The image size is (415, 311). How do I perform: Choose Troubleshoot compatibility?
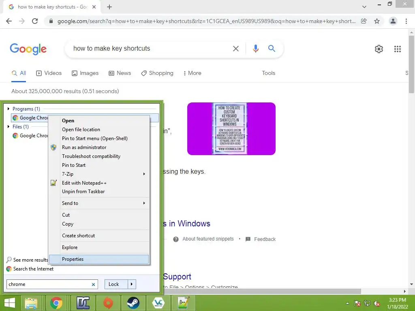tap(99, 156)
